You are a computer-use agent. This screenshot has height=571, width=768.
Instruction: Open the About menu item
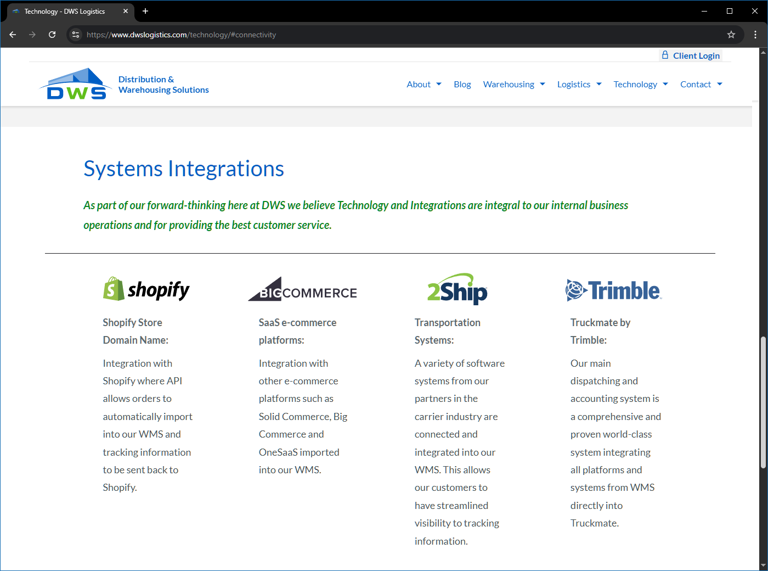[419, 84]
